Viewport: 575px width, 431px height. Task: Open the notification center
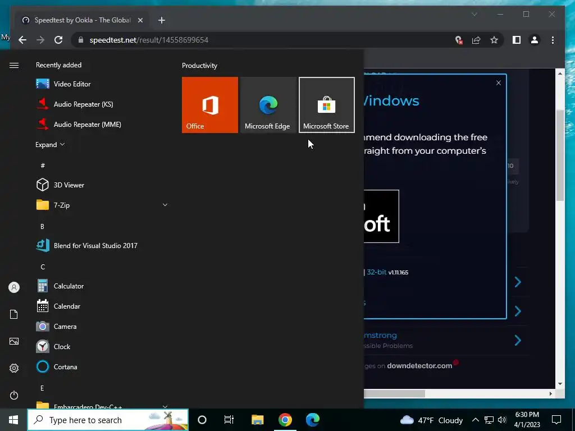pyautogui.click(x=556, y=420)
